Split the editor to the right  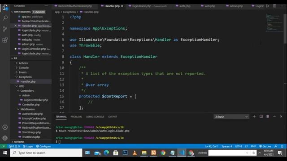(274, 6)
